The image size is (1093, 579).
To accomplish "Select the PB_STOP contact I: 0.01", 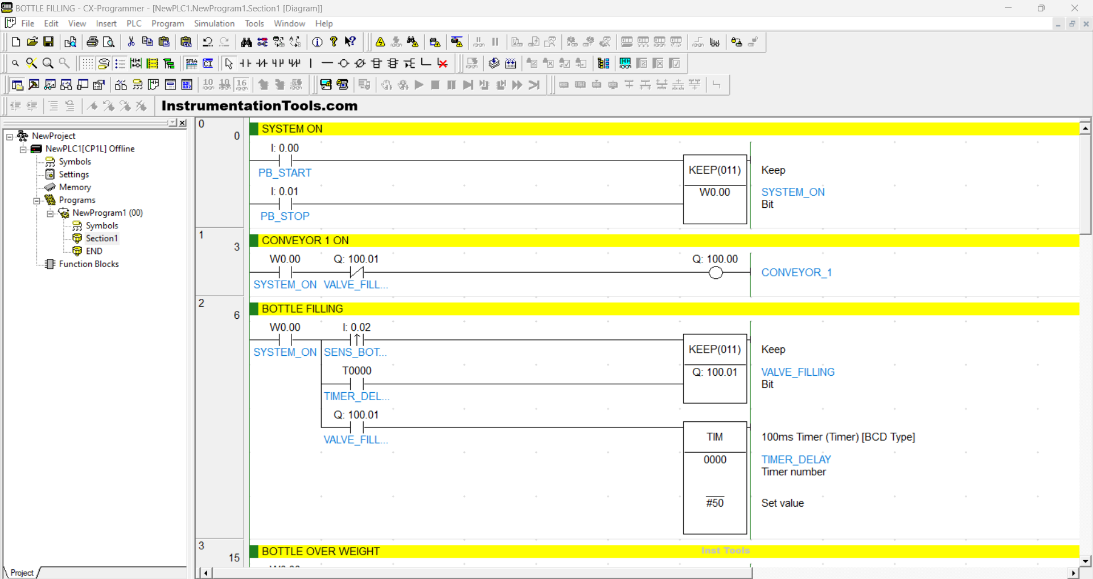I will [285, 204].
